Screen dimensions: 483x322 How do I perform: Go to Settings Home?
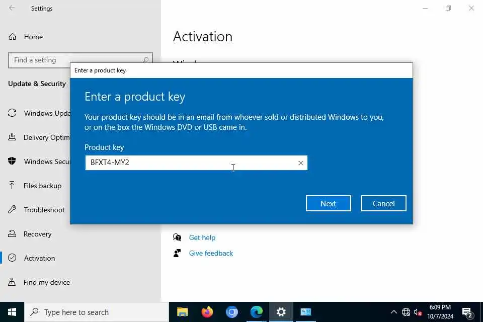33,37
